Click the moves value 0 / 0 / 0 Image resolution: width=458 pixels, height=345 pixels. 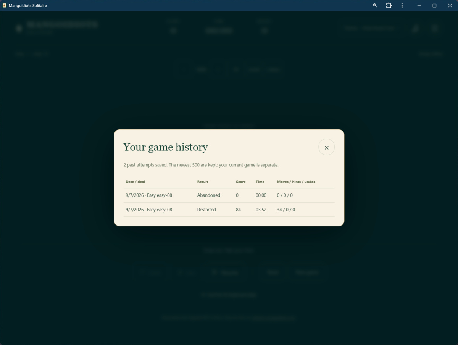285,195
